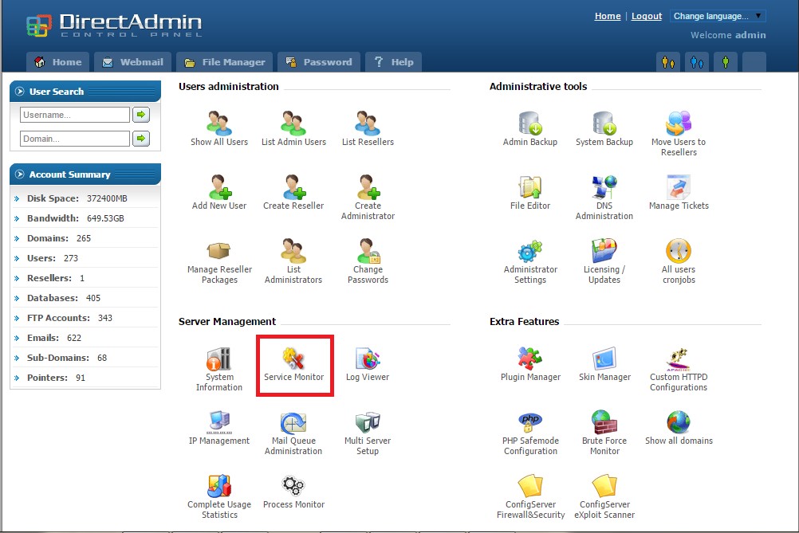Open the Change language dropdown
Image resolution: width=799 pixels, height=533 pixels.
(x=718, y=16)
